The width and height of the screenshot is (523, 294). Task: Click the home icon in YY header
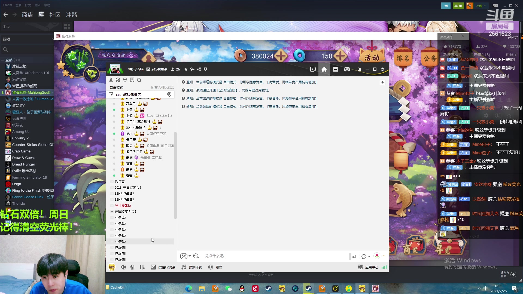tap(324, 69)
